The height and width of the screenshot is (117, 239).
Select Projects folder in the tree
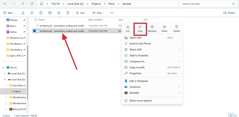pos(13,91)
